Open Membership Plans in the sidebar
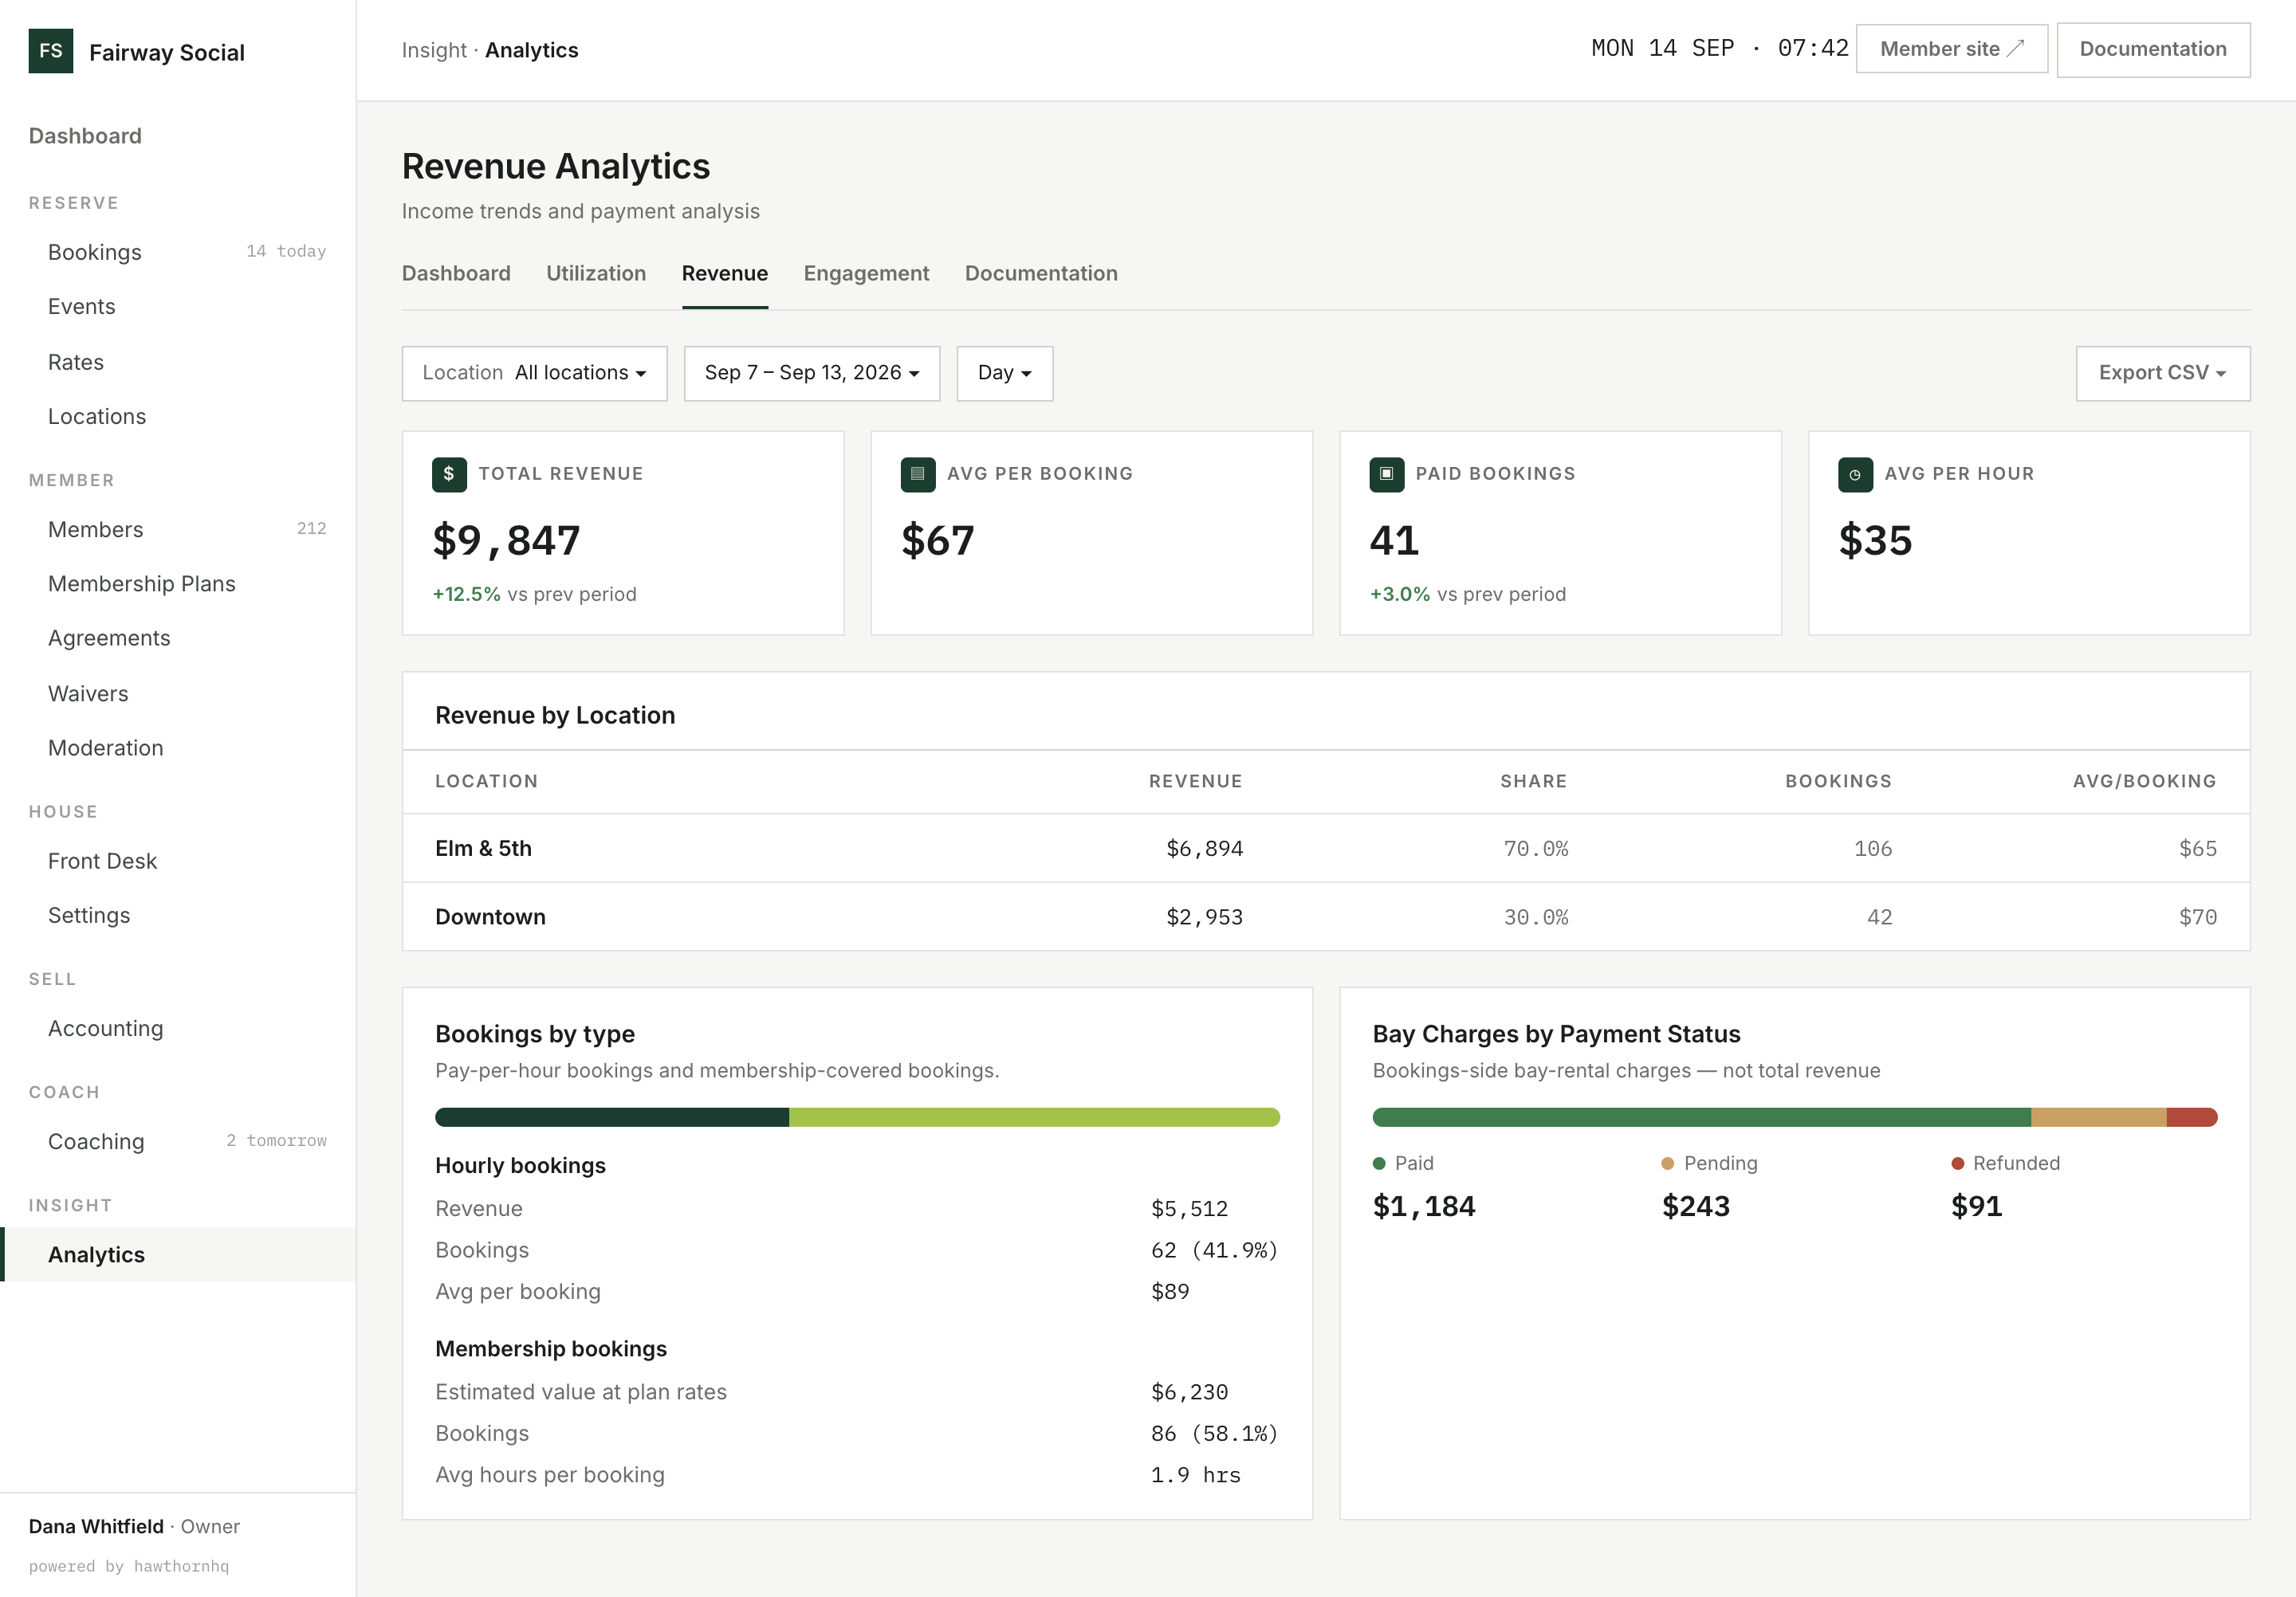 point(178,583)
